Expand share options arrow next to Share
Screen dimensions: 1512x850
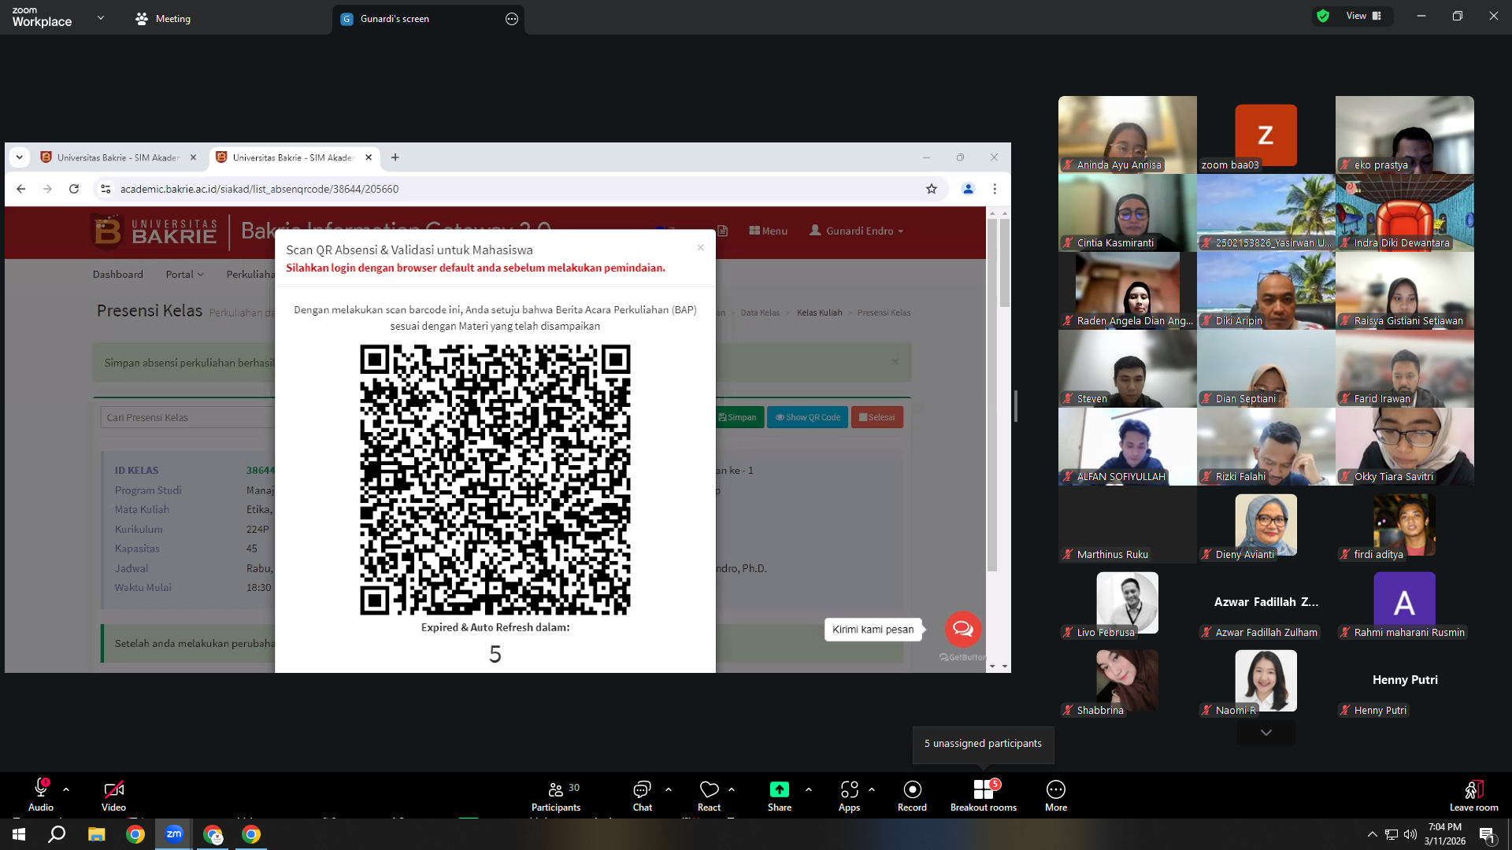(809, 789)
